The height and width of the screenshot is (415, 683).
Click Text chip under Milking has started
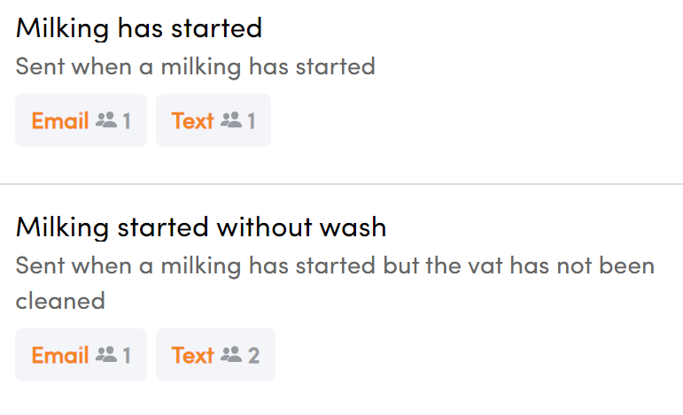(213, 120)
